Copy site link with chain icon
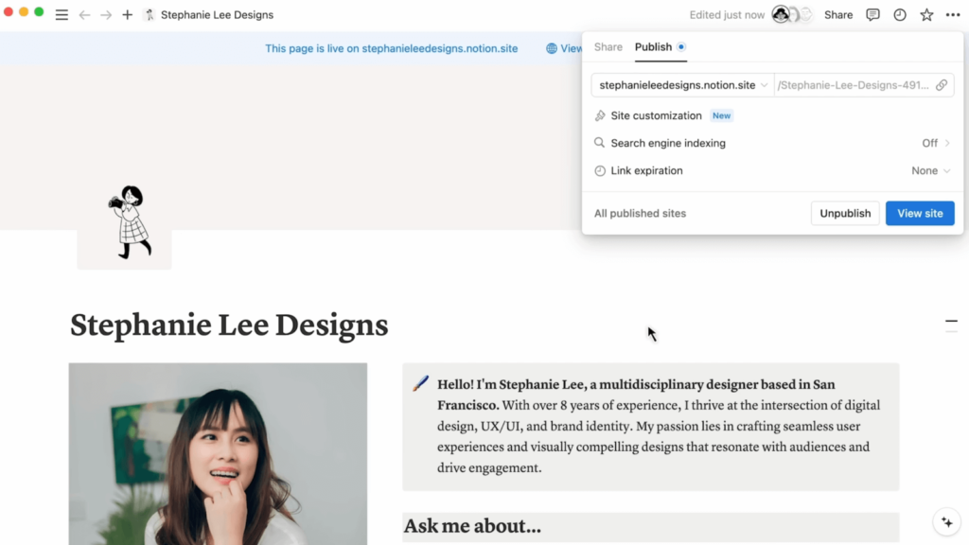This screenshot has width=969, height=545. pyautogui.click(x=942, y=85)
